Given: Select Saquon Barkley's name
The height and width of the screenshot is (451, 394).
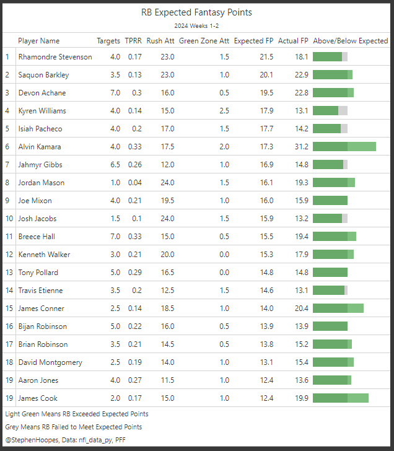Looking at the screenshot, I should 43,75.
